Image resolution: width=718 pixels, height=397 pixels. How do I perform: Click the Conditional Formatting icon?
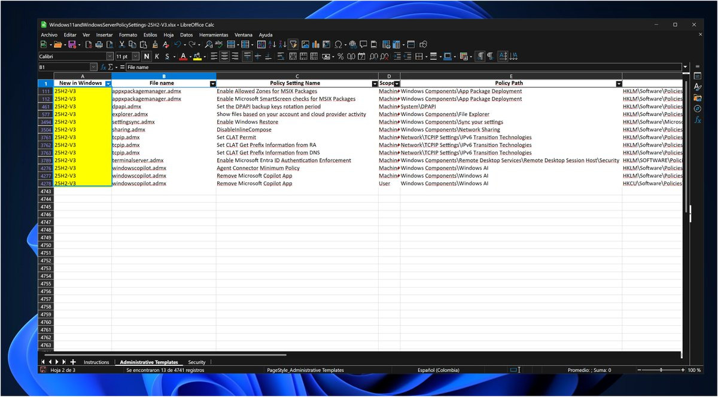pos(463,56)
